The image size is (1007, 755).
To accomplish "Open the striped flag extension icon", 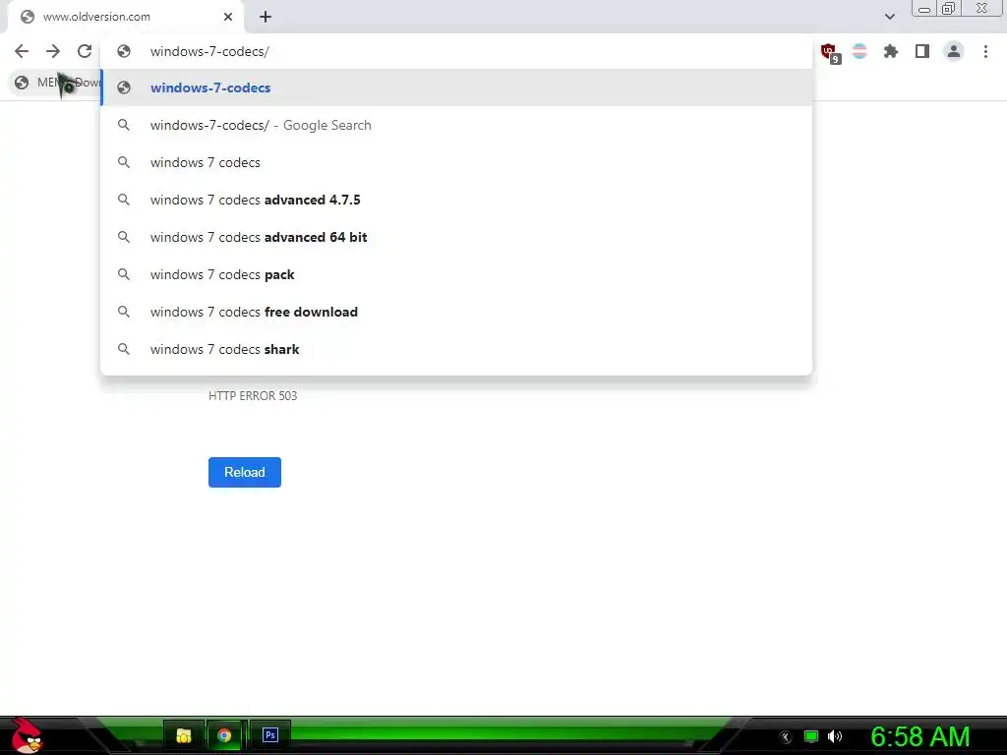I will [859, 51].
